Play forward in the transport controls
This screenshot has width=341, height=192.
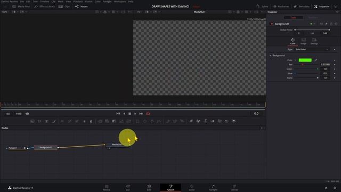(135, 114)
